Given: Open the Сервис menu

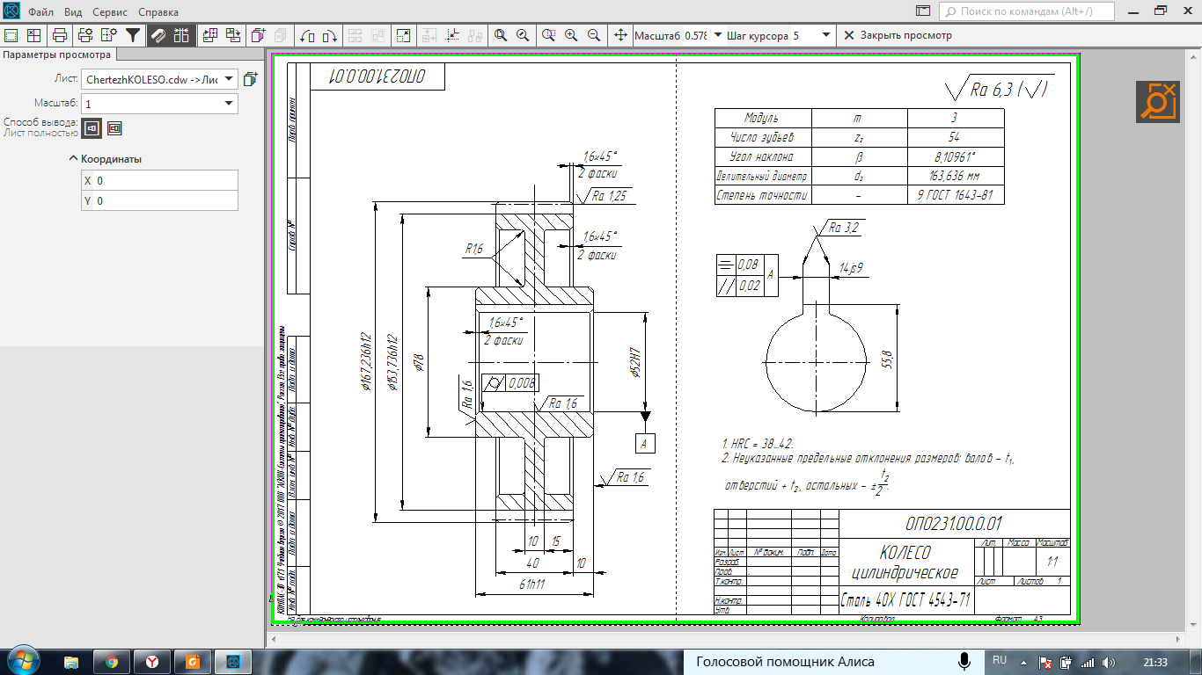Looking at the screenshot, I should (x=109, y=12).
